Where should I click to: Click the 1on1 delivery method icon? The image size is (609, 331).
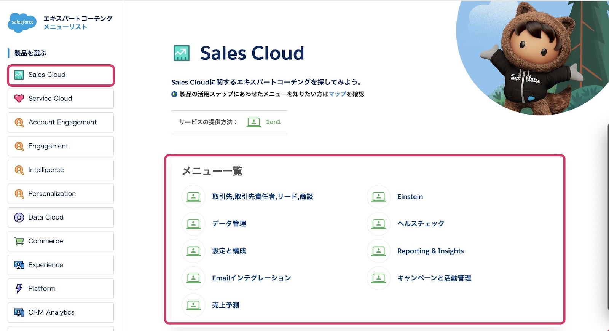[x=253, y=122]
